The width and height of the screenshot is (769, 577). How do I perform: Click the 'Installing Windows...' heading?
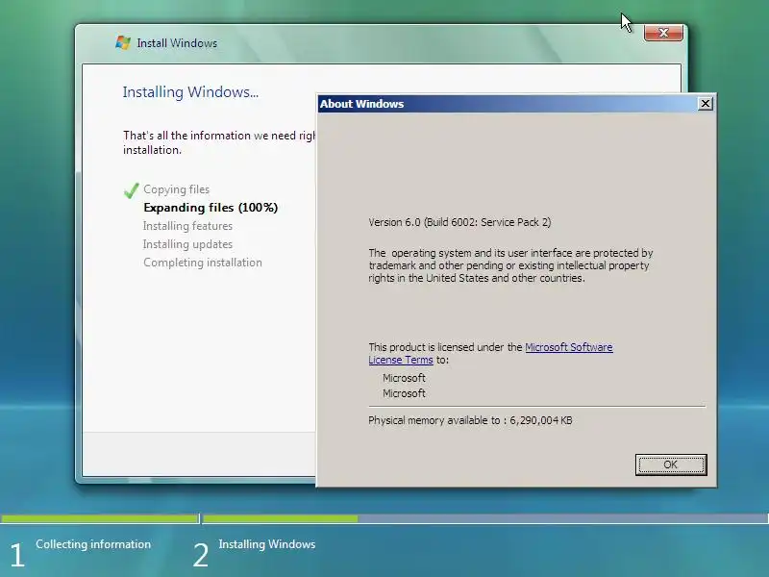click(190, 92)
